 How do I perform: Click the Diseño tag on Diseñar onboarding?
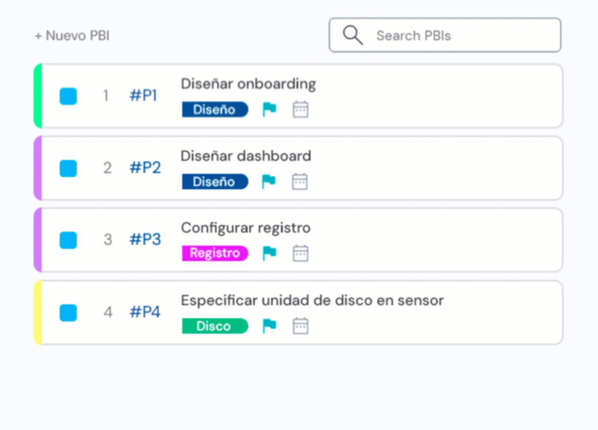(214, 109)
